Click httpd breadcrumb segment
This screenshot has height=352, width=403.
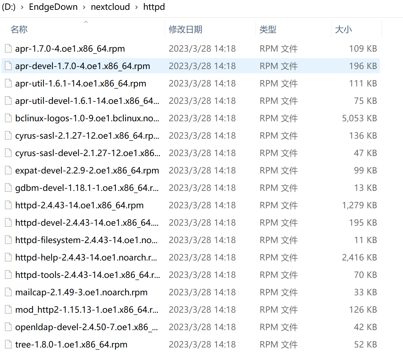pos(154,7)
